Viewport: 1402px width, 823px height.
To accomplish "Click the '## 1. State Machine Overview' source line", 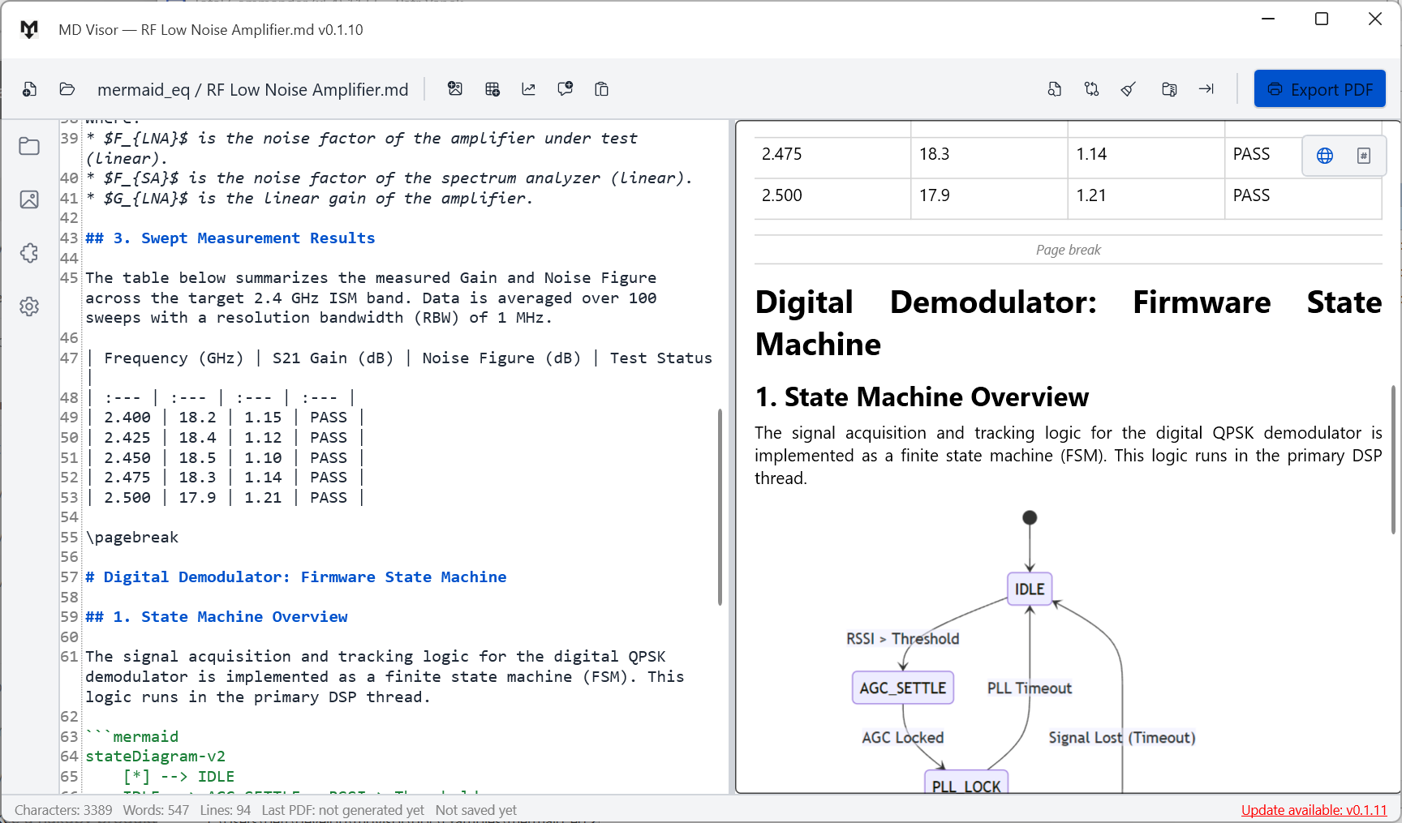I will click(217, 617).
